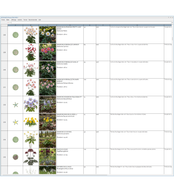Open the Format menu
This screenshot has width=174, height=192.
25,20
